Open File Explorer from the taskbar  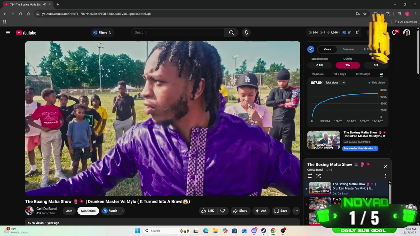(x=215, y=231)
